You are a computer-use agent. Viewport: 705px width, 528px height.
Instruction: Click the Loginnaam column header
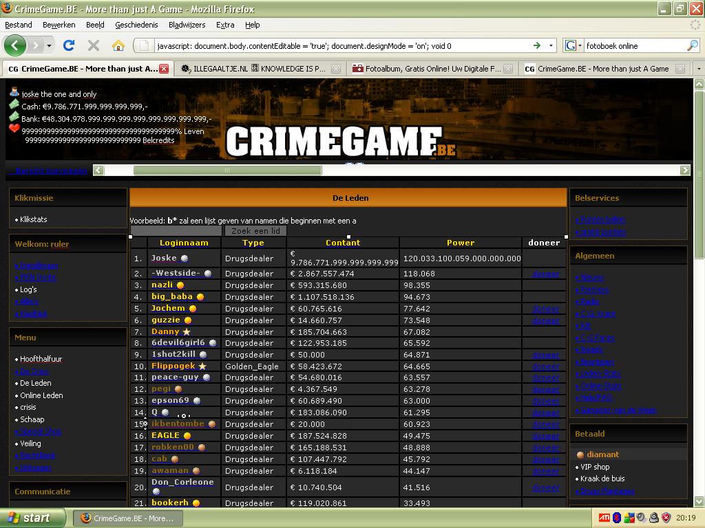[x=184, y=243]
